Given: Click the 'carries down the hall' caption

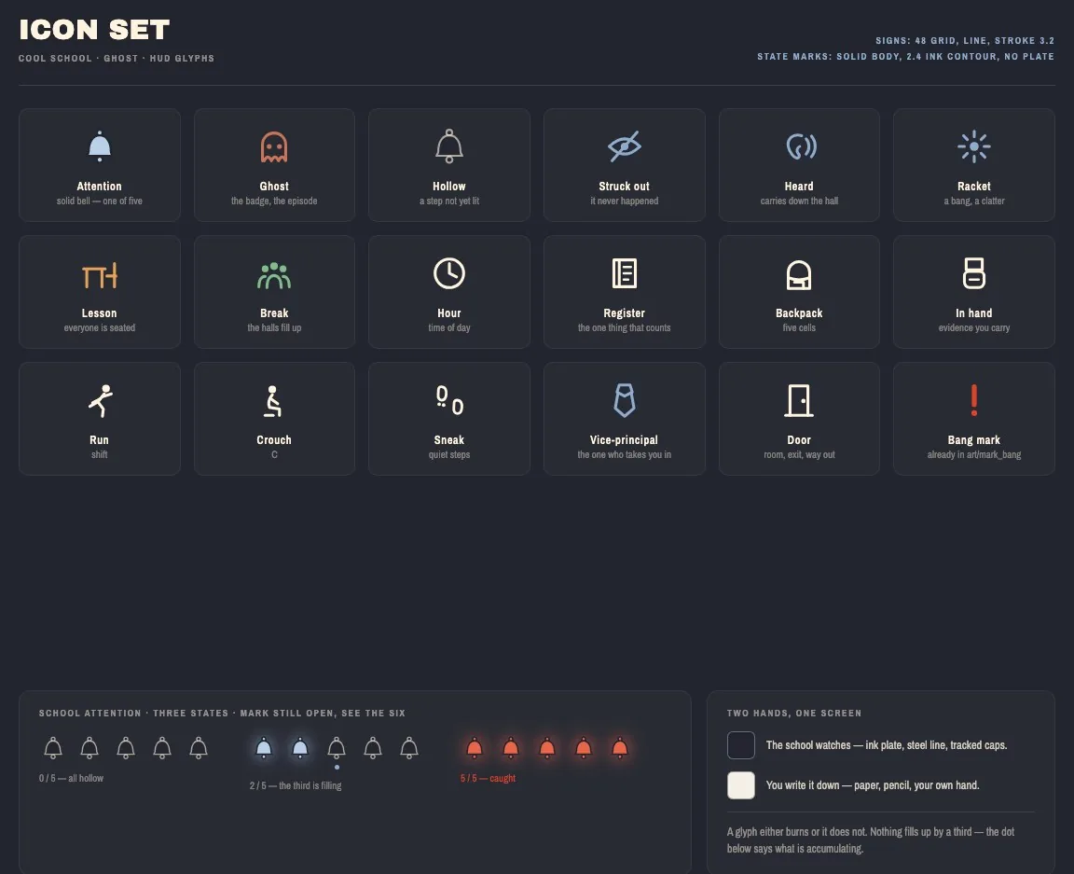Looking at the screenshot, I should pos(799,201).
